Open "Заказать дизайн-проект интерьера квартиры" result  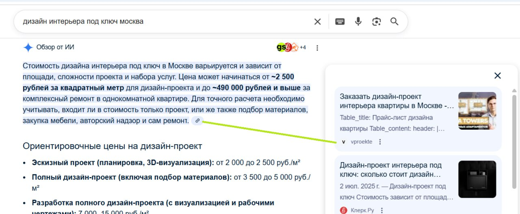[x=396, y=101]
